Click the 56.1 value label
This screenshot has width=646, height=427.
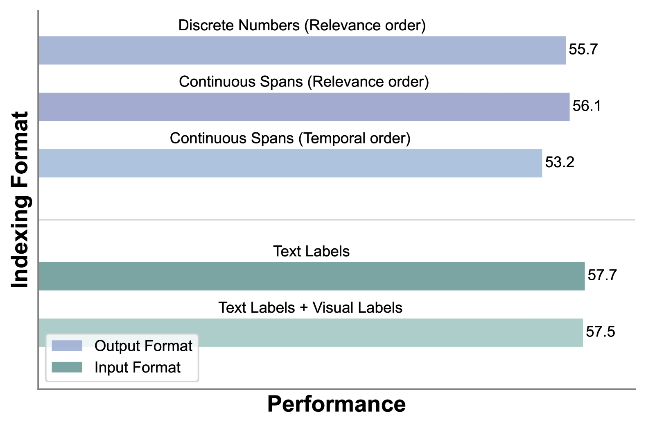coord(587,106)
